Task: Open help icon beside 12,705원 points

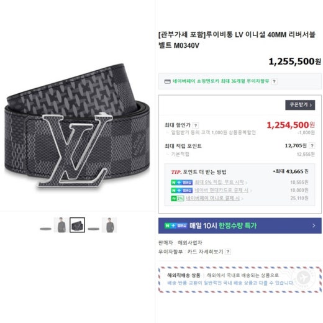Action: pyautogui.click(x=312, y=146)
